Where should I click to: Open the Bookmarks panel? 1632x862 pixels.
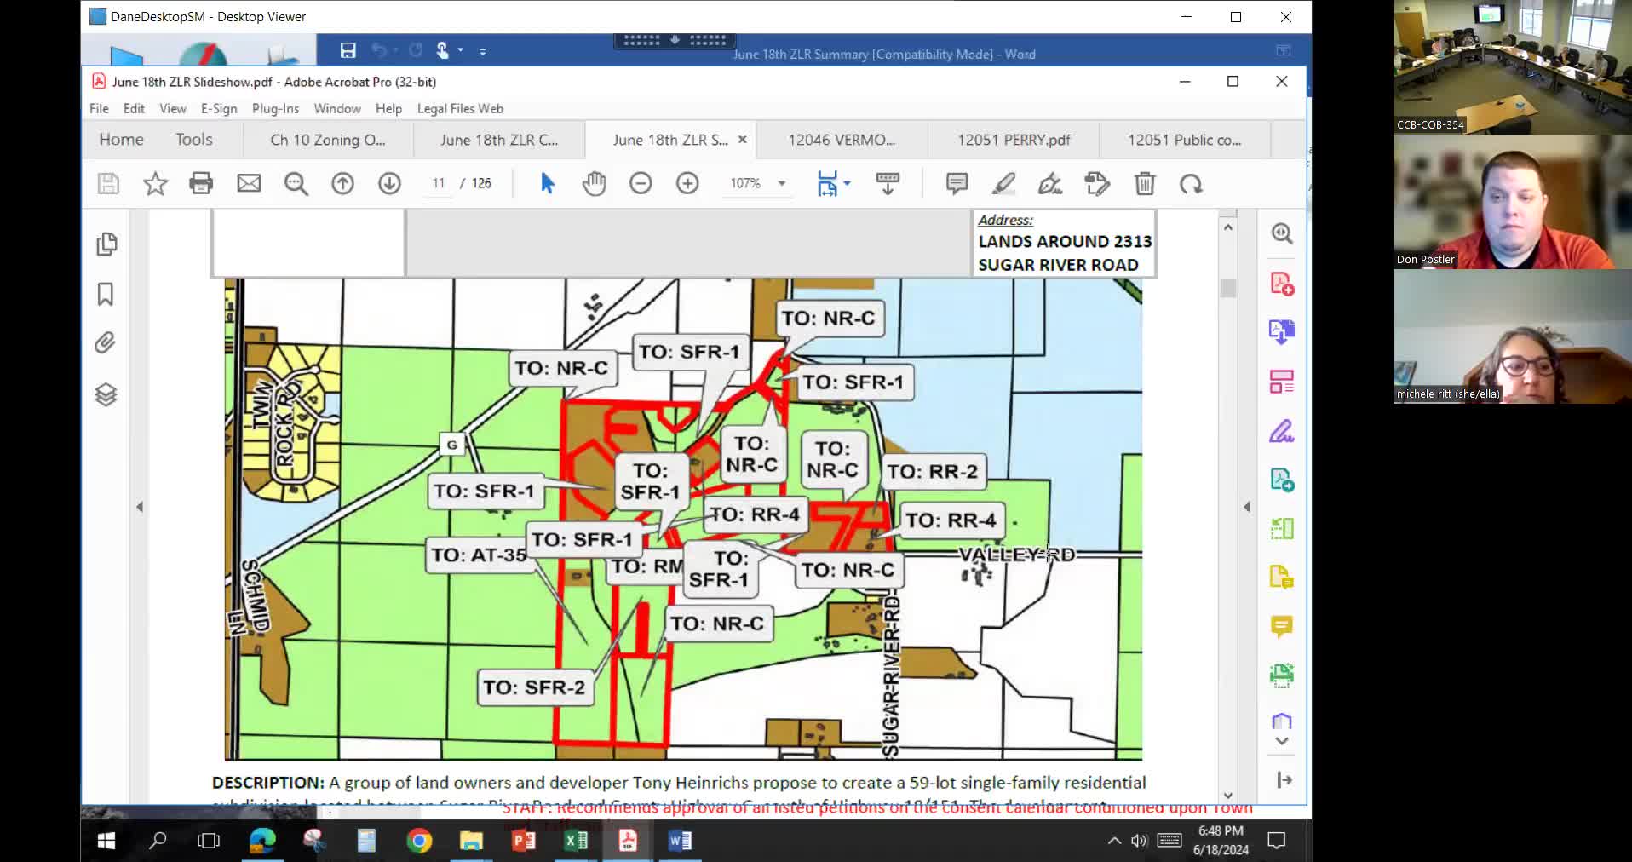tap(106, 294)
